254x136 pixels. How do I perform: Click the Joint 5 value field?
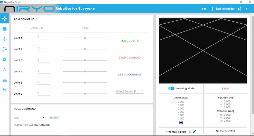(44, 82)
